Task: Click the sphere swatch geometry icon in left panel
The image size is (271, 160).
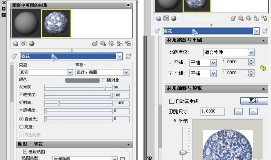Action: click(15, 44)
